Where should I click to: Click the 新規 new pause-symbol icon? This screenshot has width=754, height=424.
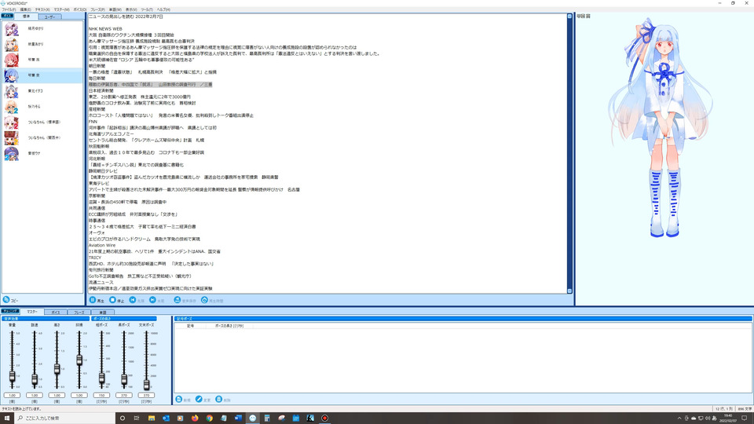[179, 400]
